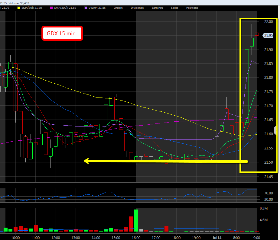Show Splits on the chart

[174, 8]
